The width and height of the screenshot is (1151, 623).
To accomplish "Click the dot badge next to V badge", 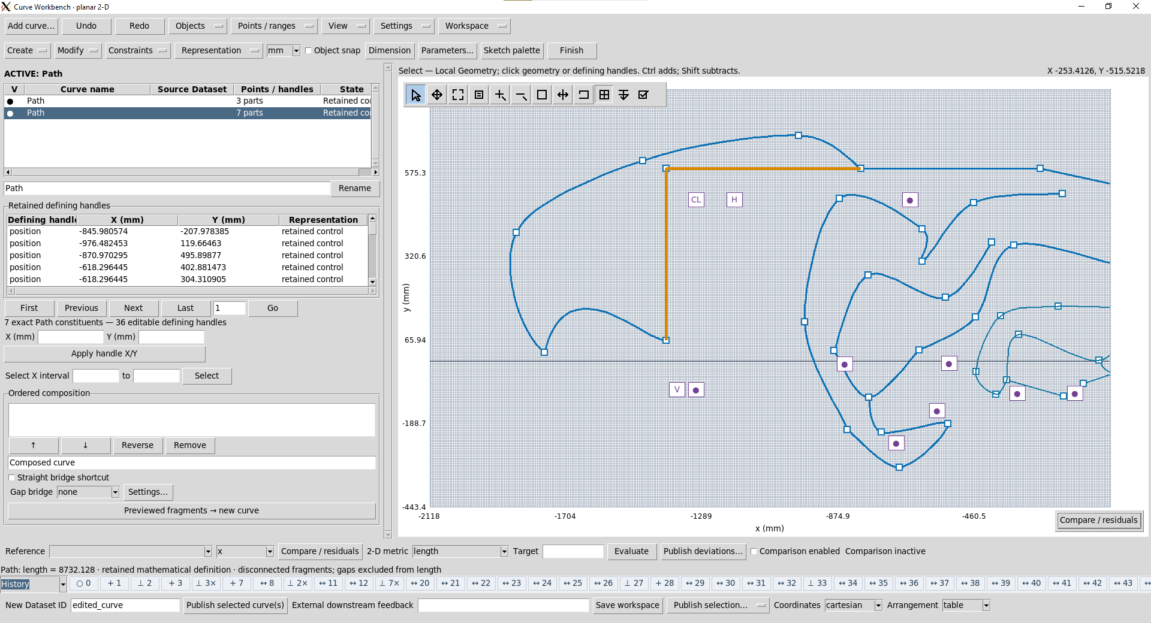I will pos(696,390).
